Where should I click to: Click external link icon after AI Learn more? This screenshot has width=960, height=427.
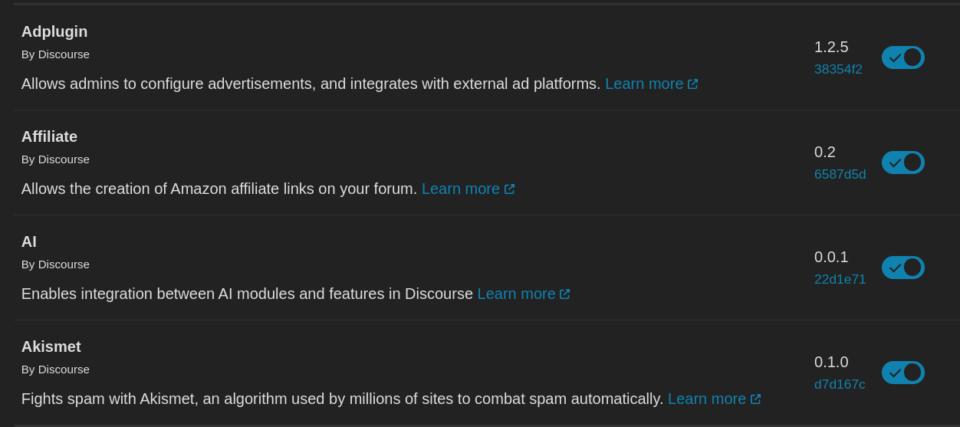point(564,294)
